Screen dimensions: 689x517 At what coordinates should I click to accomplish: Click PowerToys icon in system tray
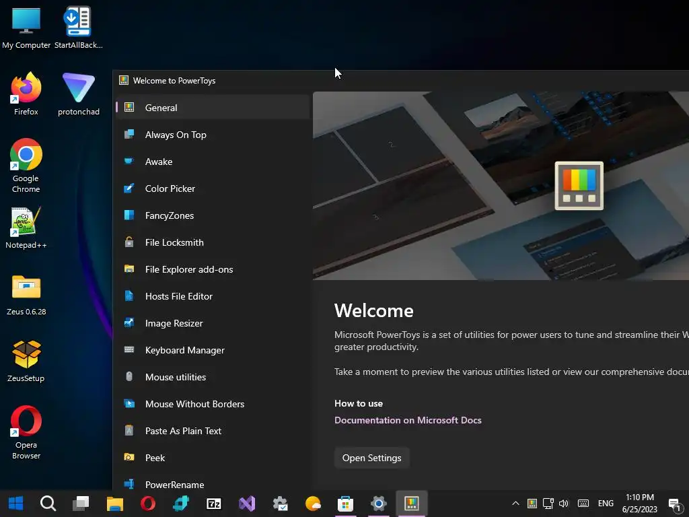pos(532,504)
